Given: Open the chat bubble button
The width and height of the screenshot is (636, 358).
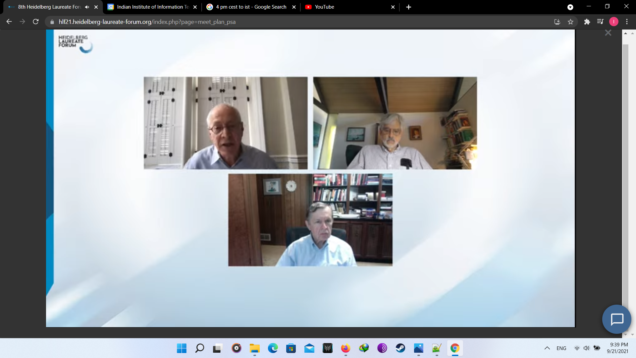Looking at the screenshot, I should coord(617,319).
